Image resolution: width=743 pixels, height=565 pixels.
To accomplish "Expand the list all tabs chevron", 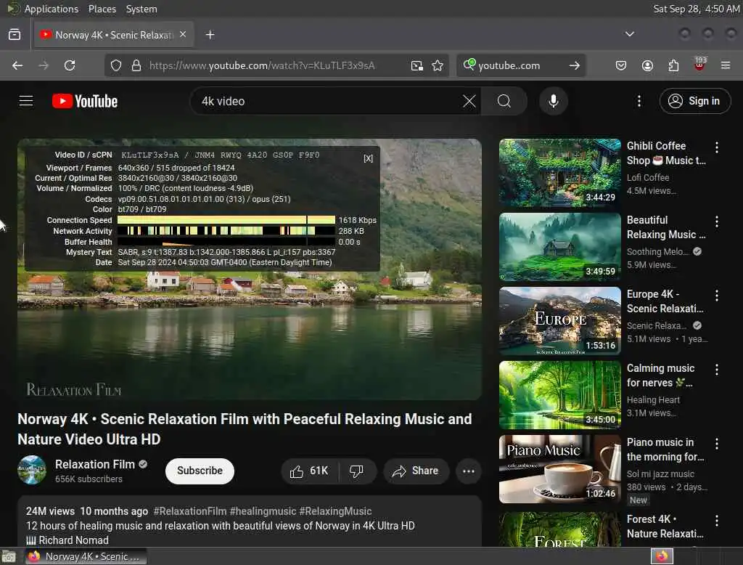I will pos(629,34).
